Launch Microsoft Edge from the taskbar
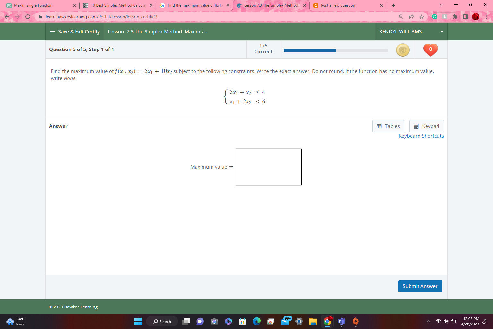The image size is (493, 329). click(x=257, y=321)
